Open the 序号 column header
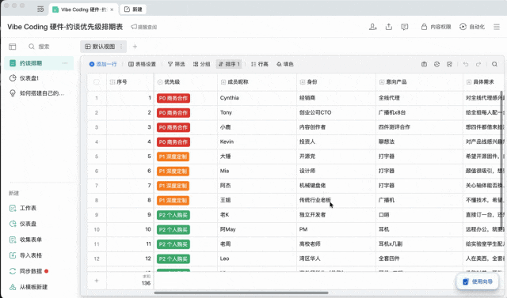 [x=130, y=82]
